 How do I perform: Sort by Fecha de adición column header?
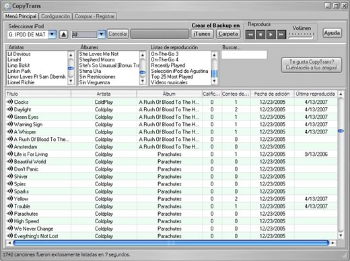272,94
